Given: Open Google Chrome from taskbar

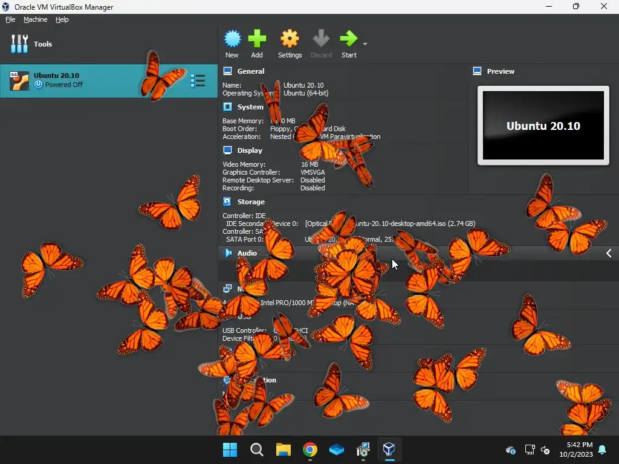Looking at the screenshot, I should [x=310, y=449].
